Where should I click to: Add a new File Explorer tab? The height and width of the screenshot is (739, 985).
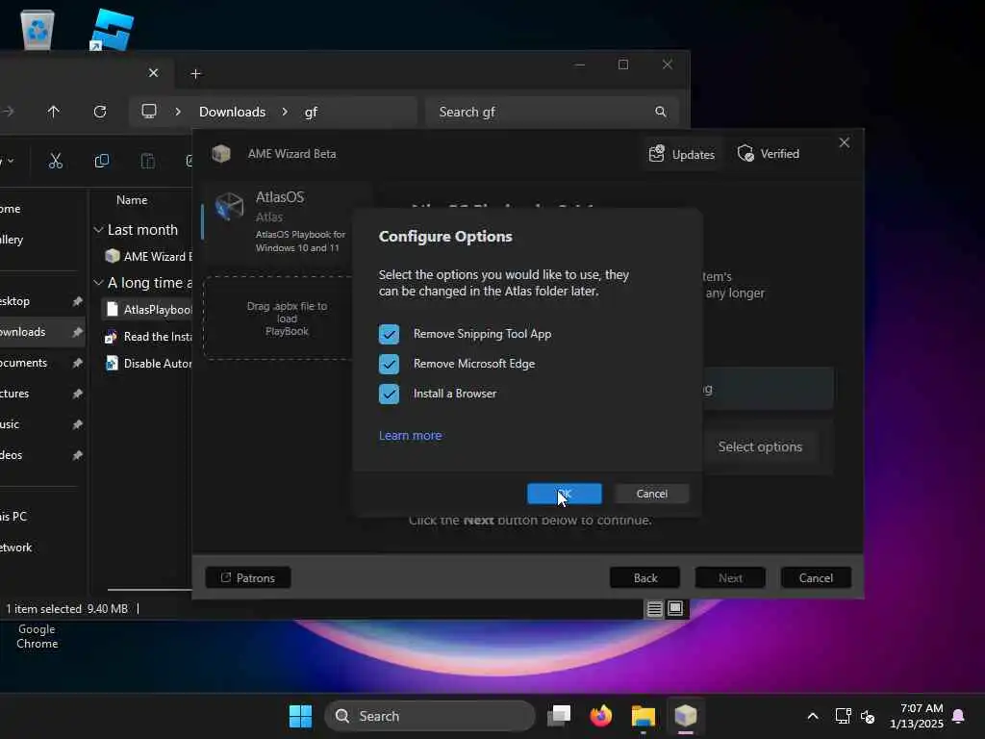pyautogui.click(x=195, y=73)
